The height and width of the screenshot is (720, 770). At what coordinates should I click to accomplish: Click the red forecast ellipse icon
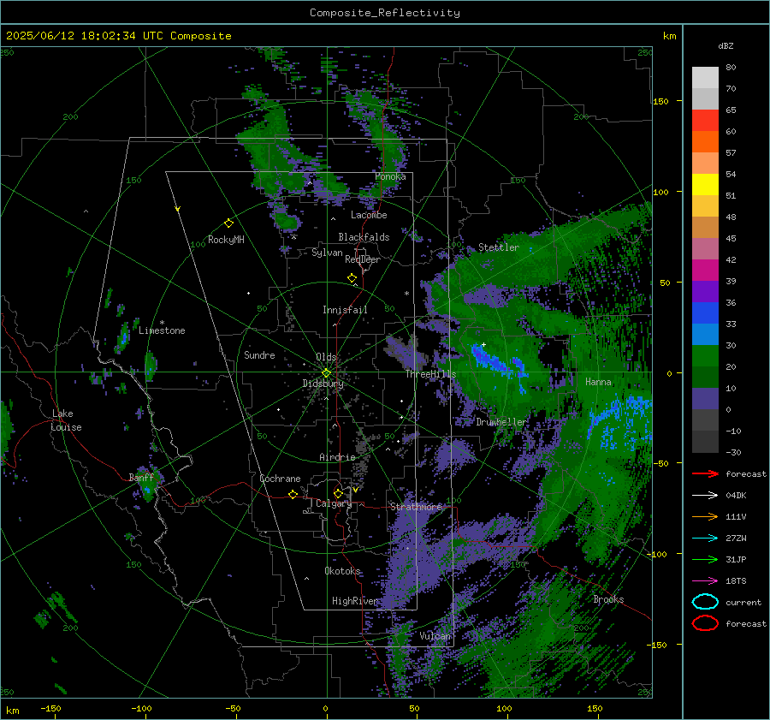705,623
